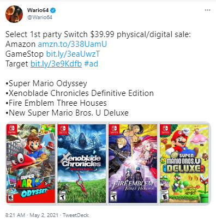Viewport: 216px width, 223px height.
Task: Click the Wario64 profile avatar
Action: 14,14
